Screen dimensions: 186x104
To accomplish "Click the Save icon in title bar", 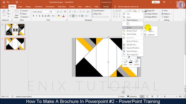I will tap(4, 2).
